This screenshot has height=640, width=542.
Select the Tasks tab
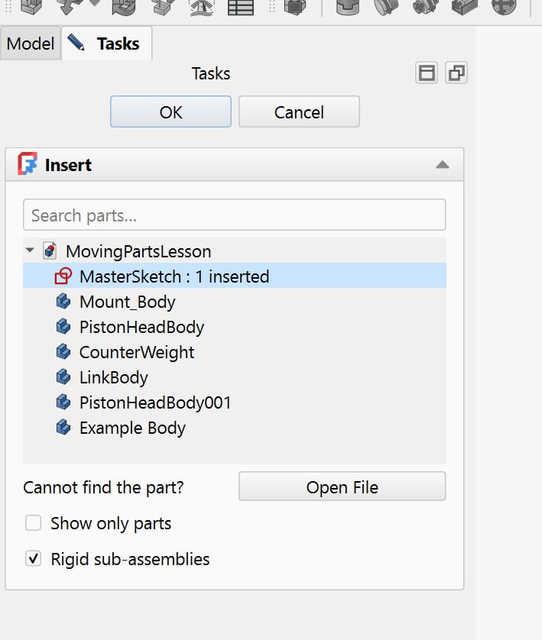[x=108, y=44]
